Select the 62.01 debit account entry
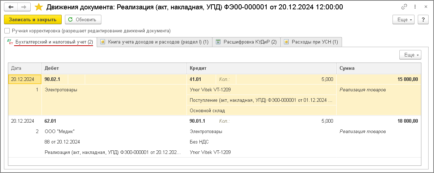This screenshot has height=173, width=434. (x=51, y=121)
